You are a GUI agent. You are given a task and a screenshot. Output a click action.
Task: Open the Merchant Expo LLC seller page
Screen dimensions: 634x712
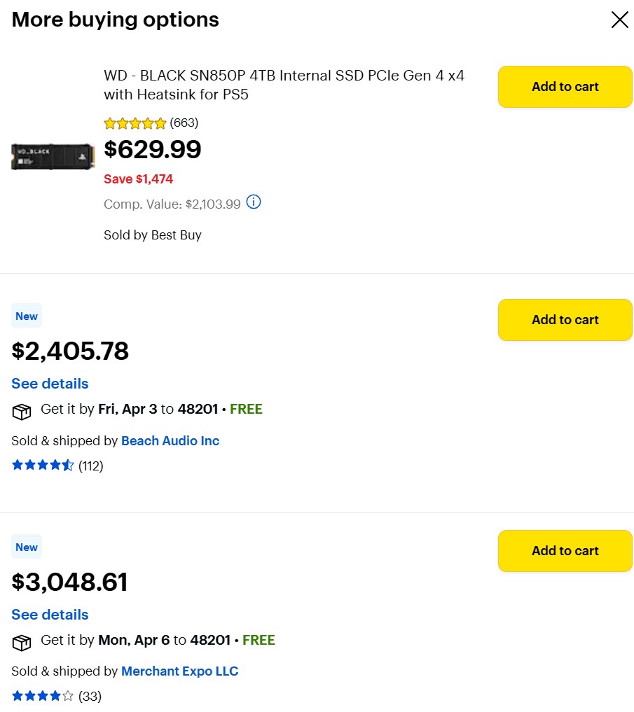pos(179,671)
